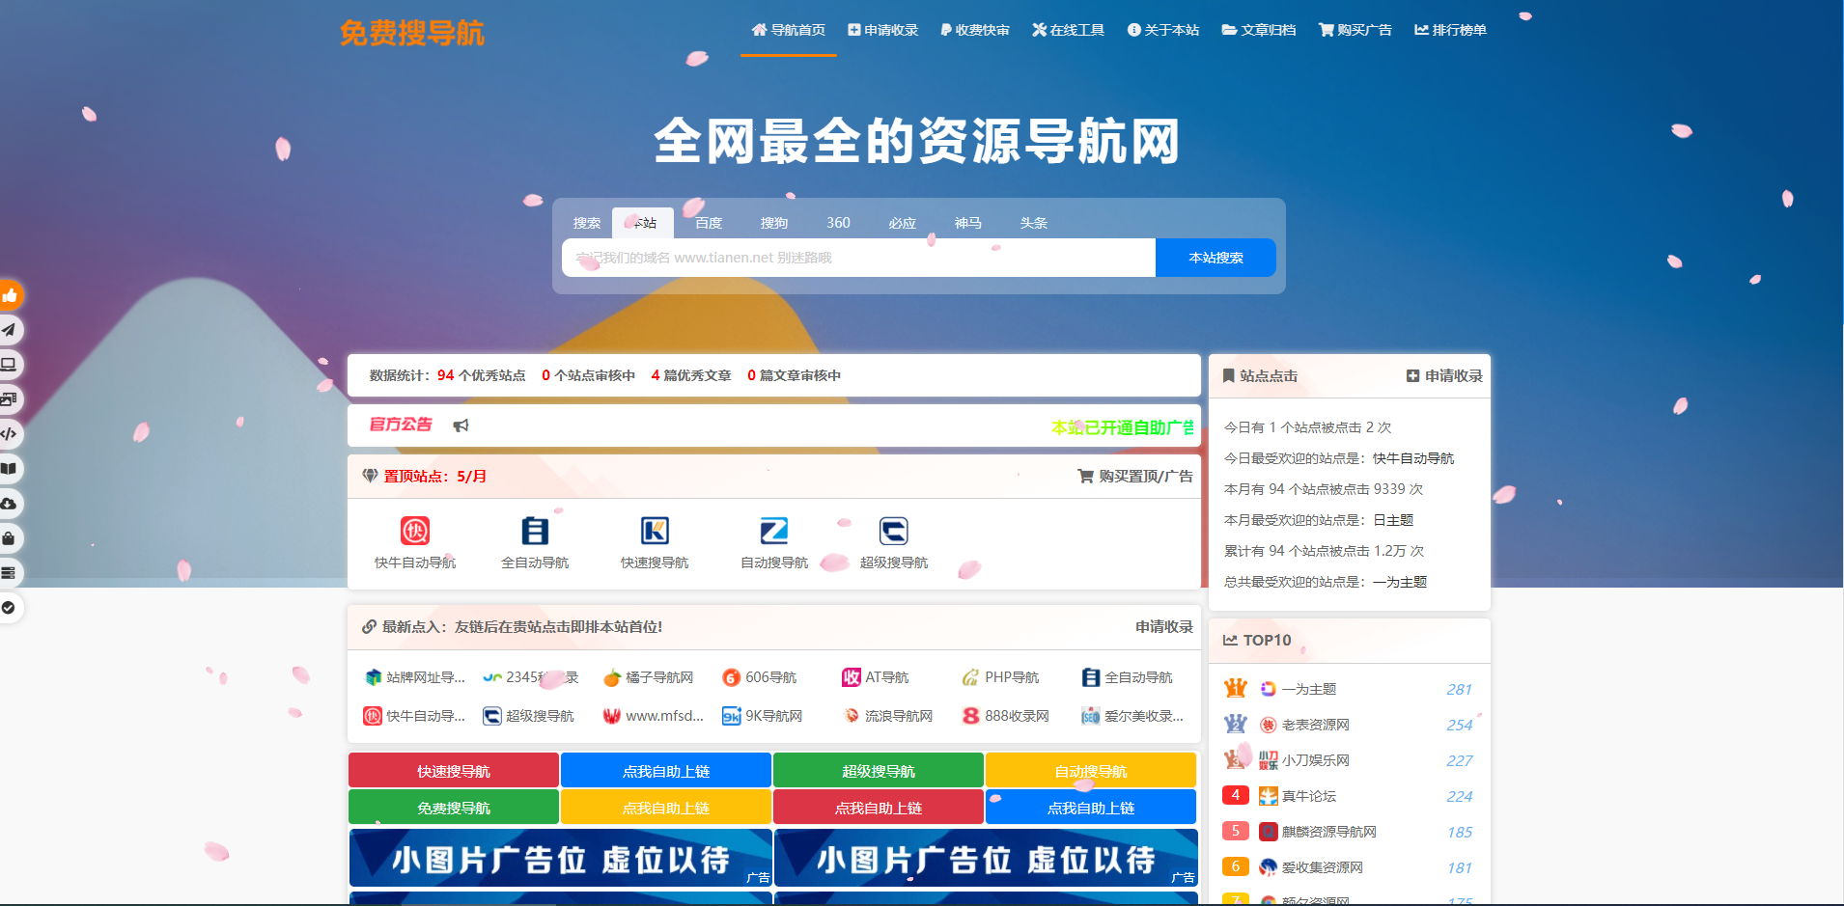Click the image/media sidebar icon
Viewport: 1844px width, 906px height.
pos(12,399)
